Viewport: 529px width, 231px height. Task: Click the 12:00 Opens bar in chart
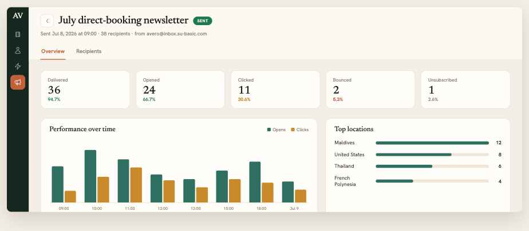coord(156,188)
